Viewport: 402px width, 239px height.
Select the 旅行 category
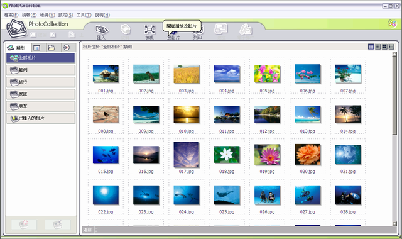tap(41, 82)
